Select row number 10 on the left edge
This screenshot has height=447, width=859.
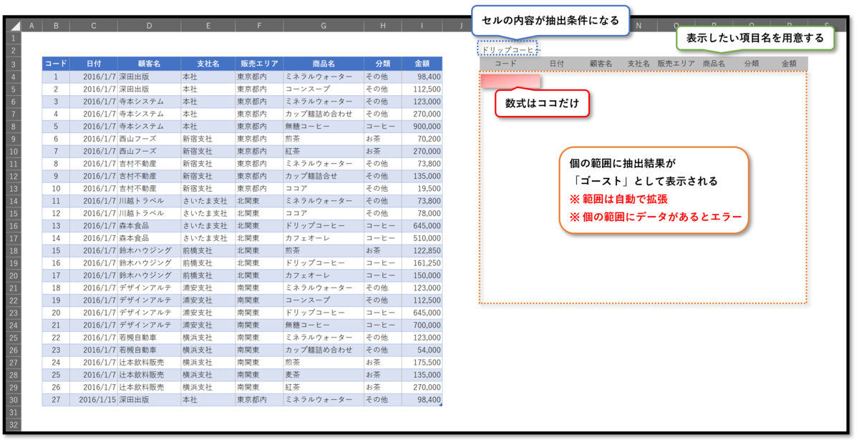coord(13,151)
